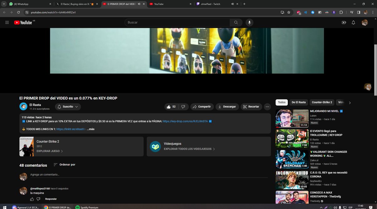Open the YouTube account avatar menu
Screen dimensions: 377x209
click(365, 23)
